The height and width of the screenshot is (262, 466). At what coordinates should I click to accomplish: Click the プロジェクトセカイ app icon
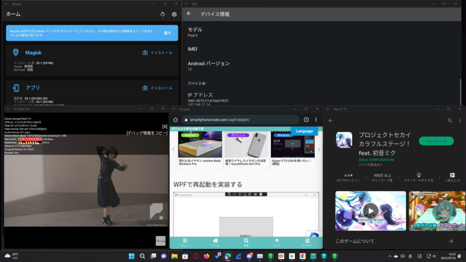pyautogui.click(x=344, y=140)
